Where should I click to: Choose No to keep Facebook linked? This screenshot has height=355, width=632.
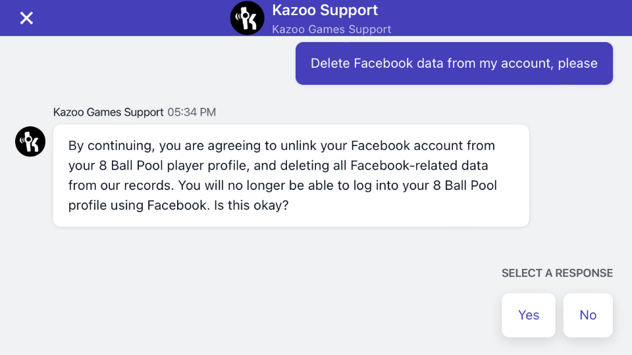(588, 315)
